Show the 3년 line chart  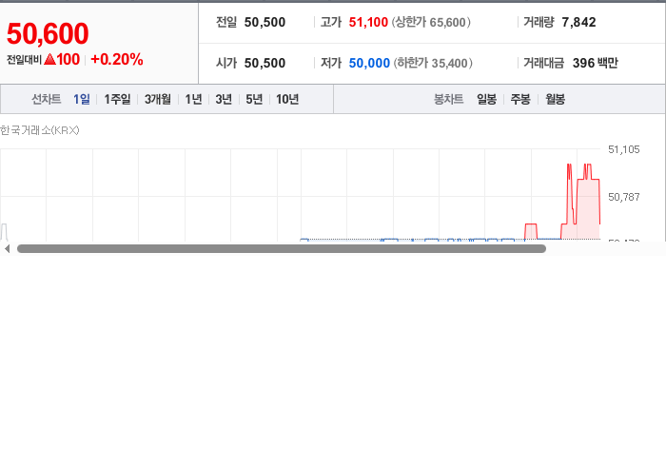[x=224, y=99]
